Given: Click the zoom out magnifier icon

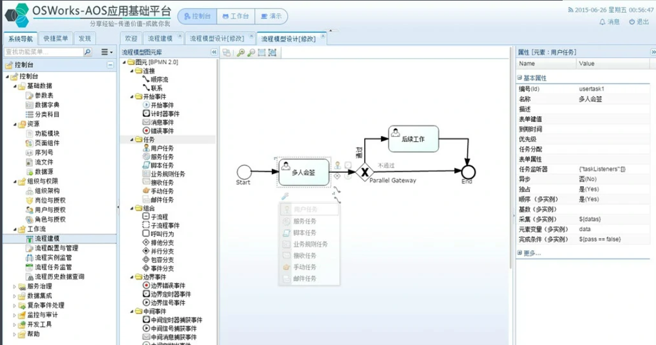Looking at the screenshot, I should 251,53.
